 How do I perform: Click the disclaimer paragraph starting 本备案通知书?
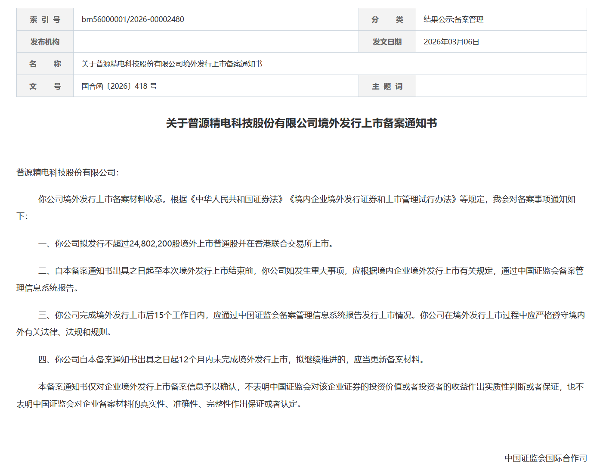pyautogui.click(x=301, y=395)
